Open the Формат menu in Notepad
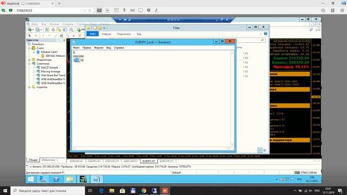Screen dimensions: 347x195 click(99, 48)
